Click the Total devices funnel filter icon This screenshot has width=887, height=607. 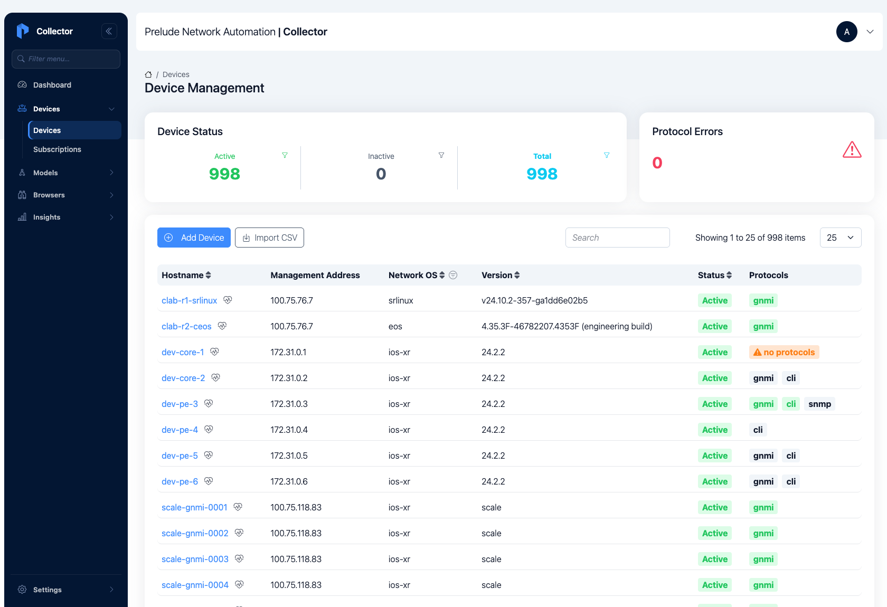pyautogui.click(x=607, y=155)
